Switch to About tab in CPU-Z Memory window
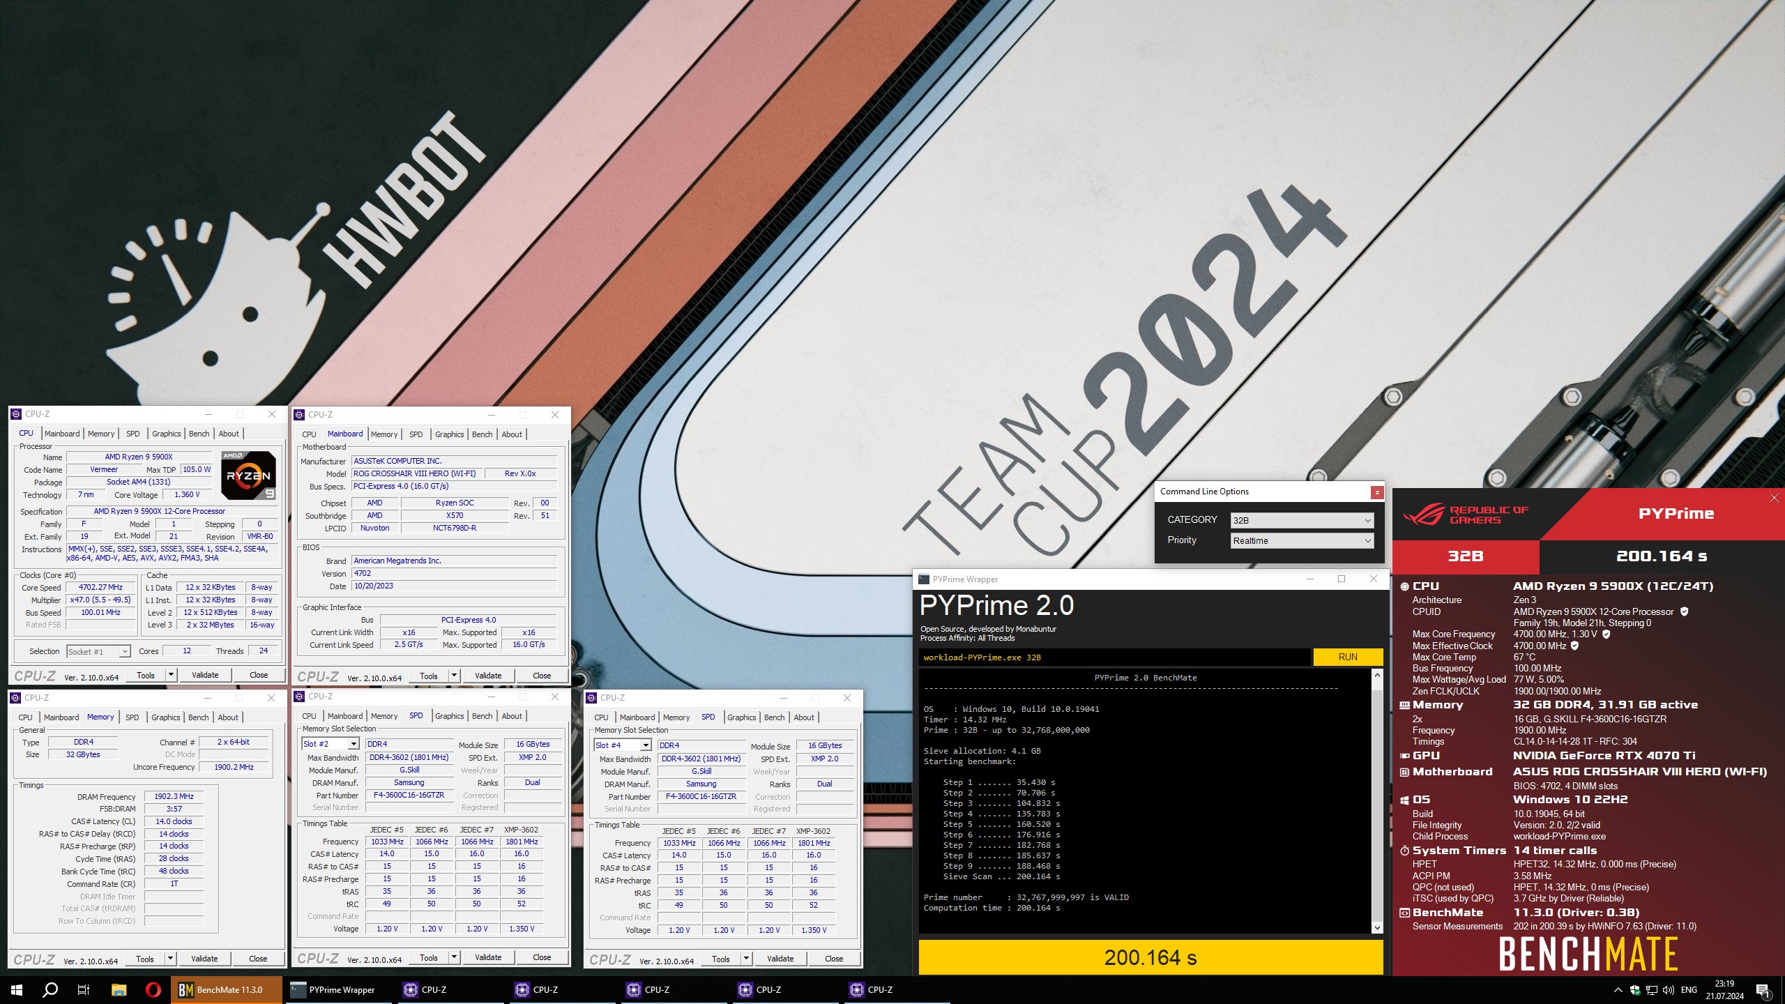The width and height of the screenshot is (1785, 1004). tap(228, 717)
